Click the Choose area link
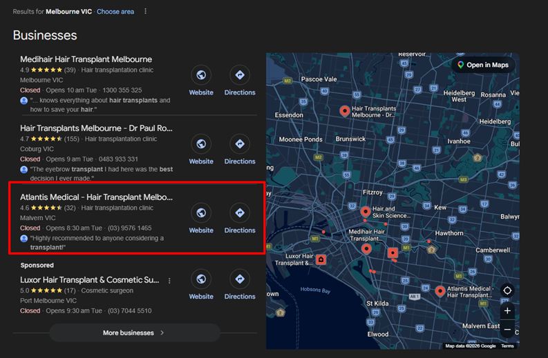 click(115, 12)
